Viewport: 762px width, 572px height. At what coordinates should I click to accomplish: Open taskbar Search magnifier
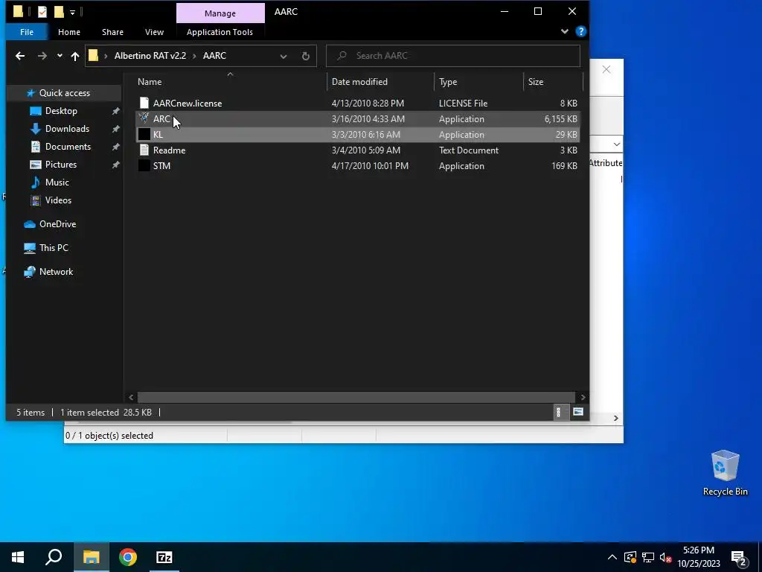click(x=54, y=557)
